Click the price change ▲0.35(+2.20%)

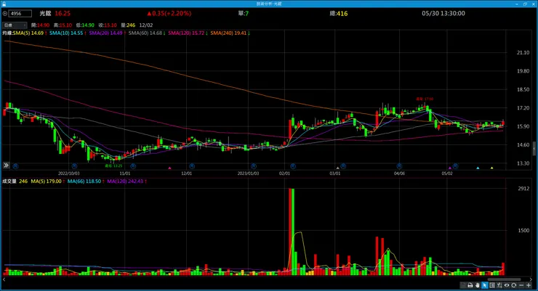click(169, 13)
